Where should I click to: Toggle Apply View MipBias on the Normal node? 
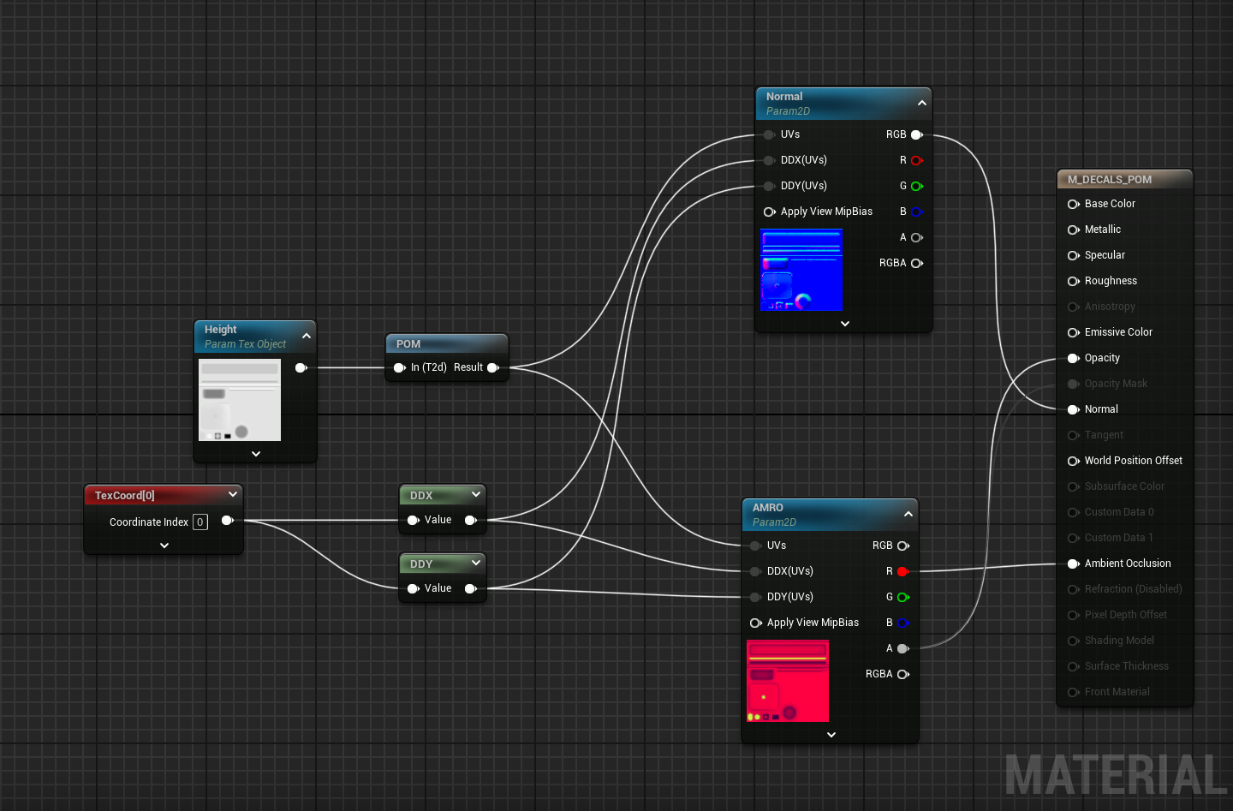coord(767,212)
